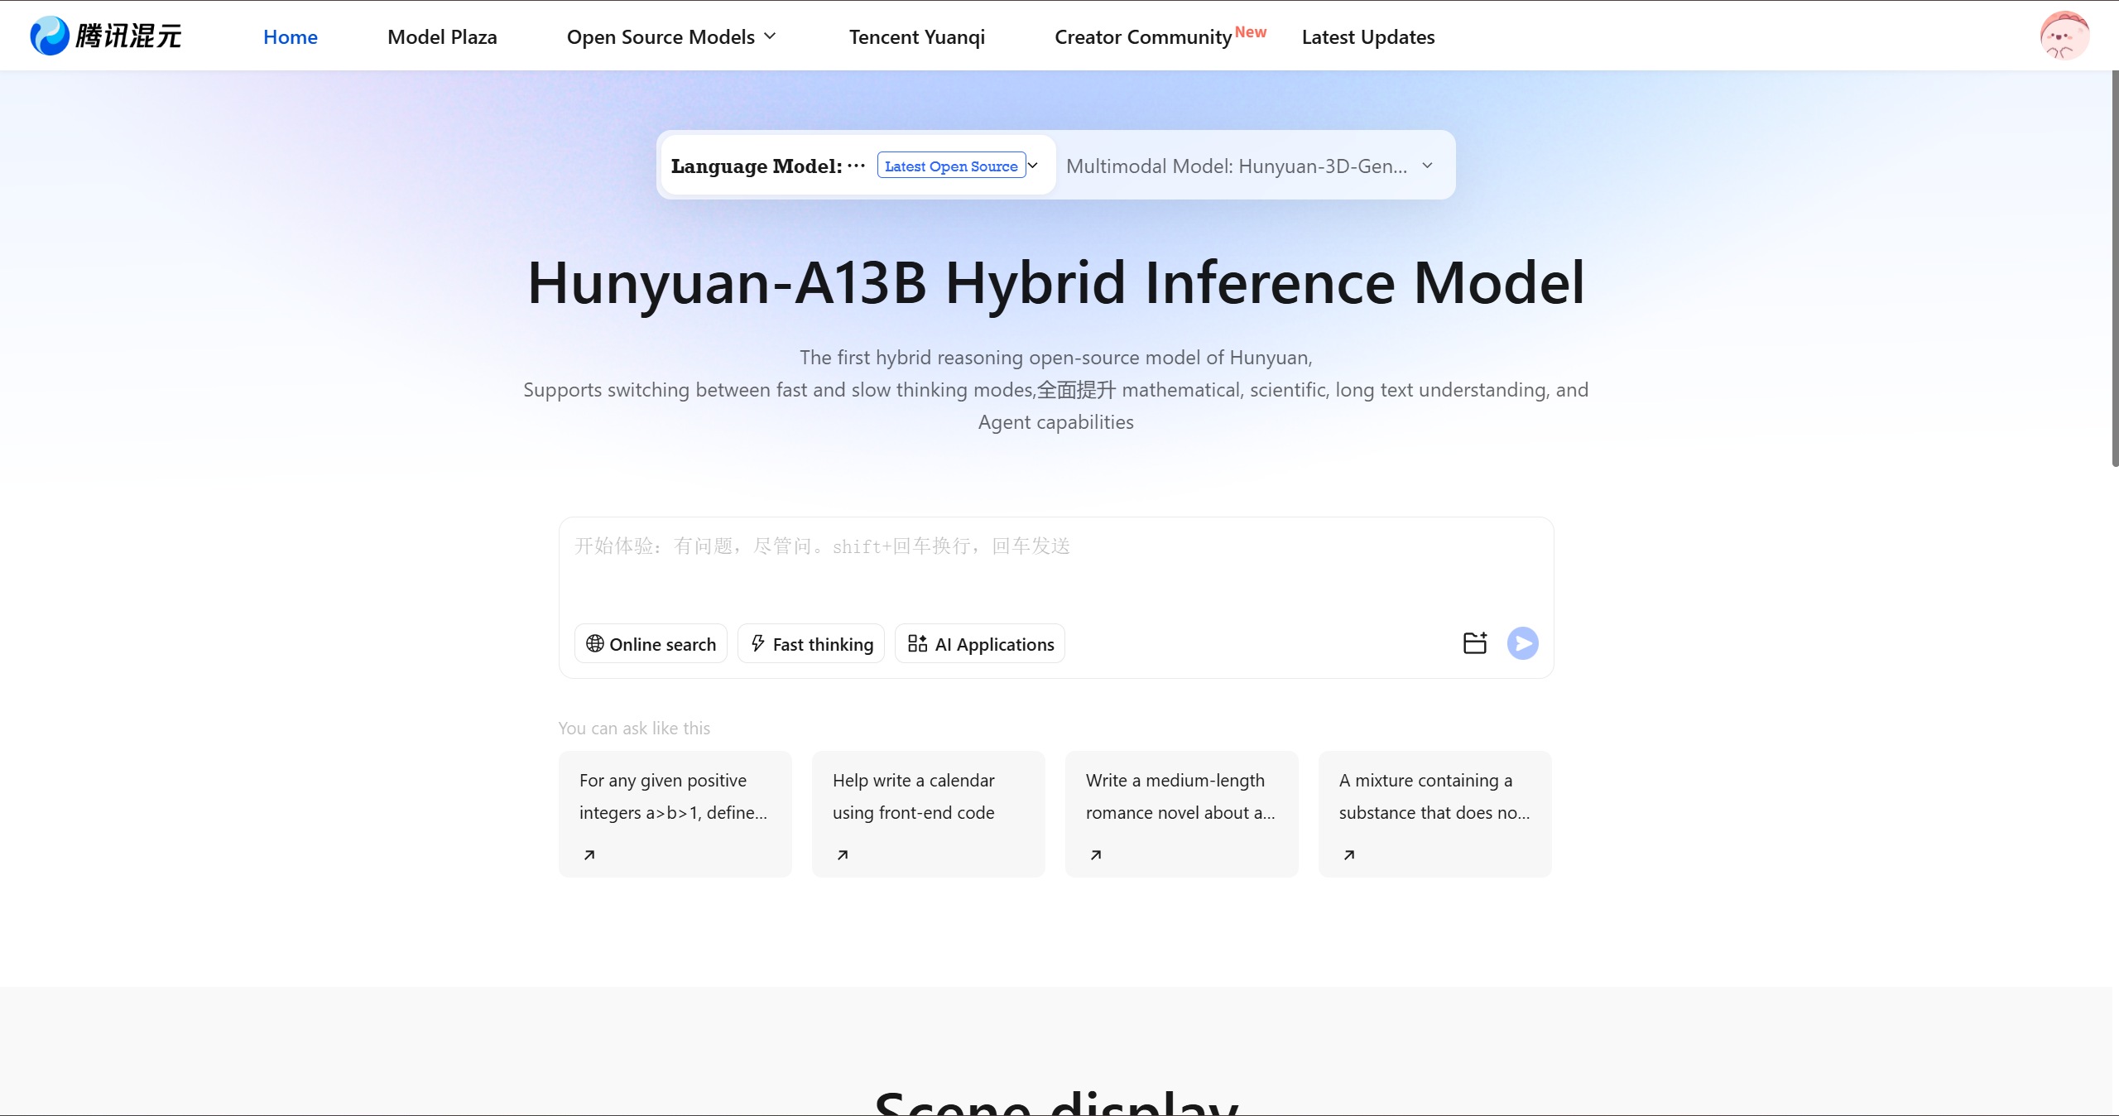Select 'For any given positive integers' suggestion

(x=675, y=814)
